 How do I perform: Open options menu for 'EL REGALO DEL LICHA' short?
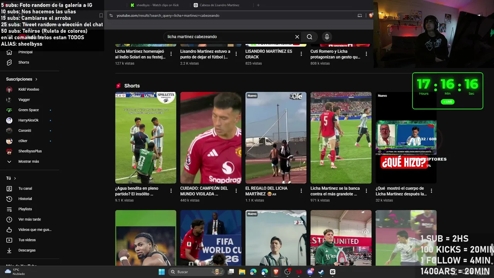click(x=301, y=191)
